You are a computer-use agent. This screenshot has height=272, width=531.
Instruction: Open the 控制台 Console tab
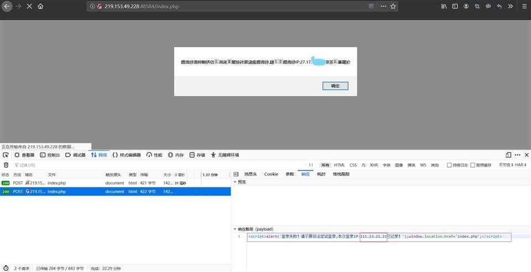pyautogui.click(x=50, y=155)
